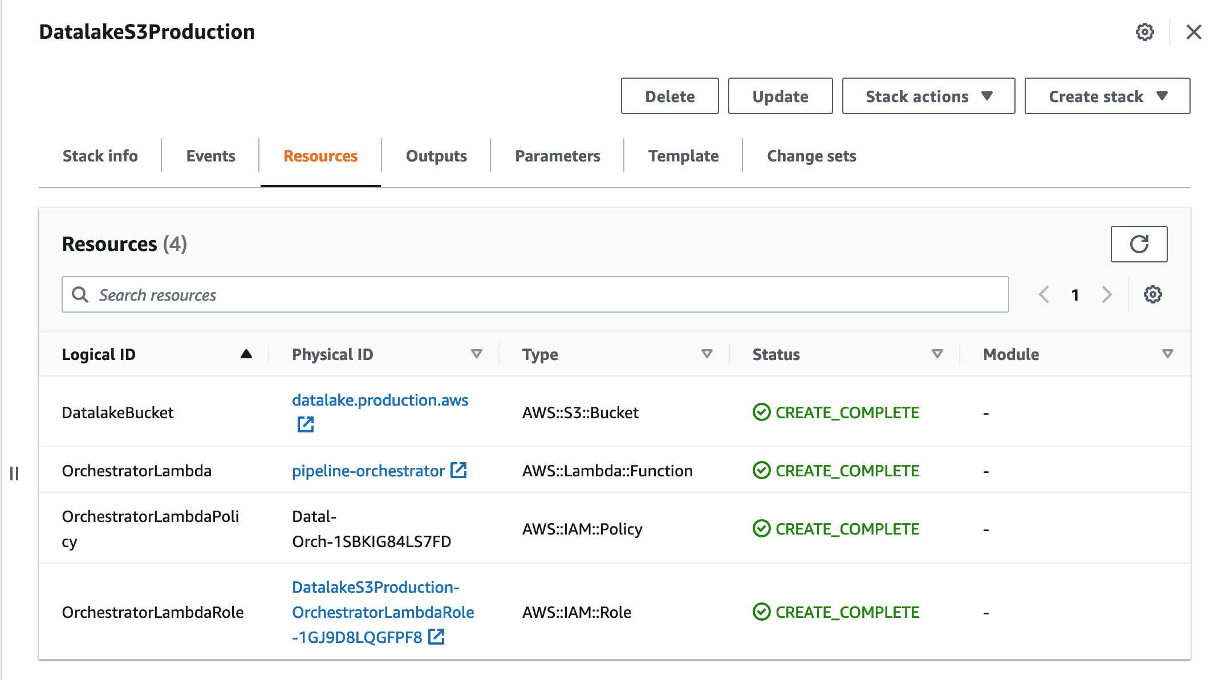Click external link icon next to pipeline-orchestrator
The height and width of the screenshot is (680, 1210).
click(x=458, y=471)
